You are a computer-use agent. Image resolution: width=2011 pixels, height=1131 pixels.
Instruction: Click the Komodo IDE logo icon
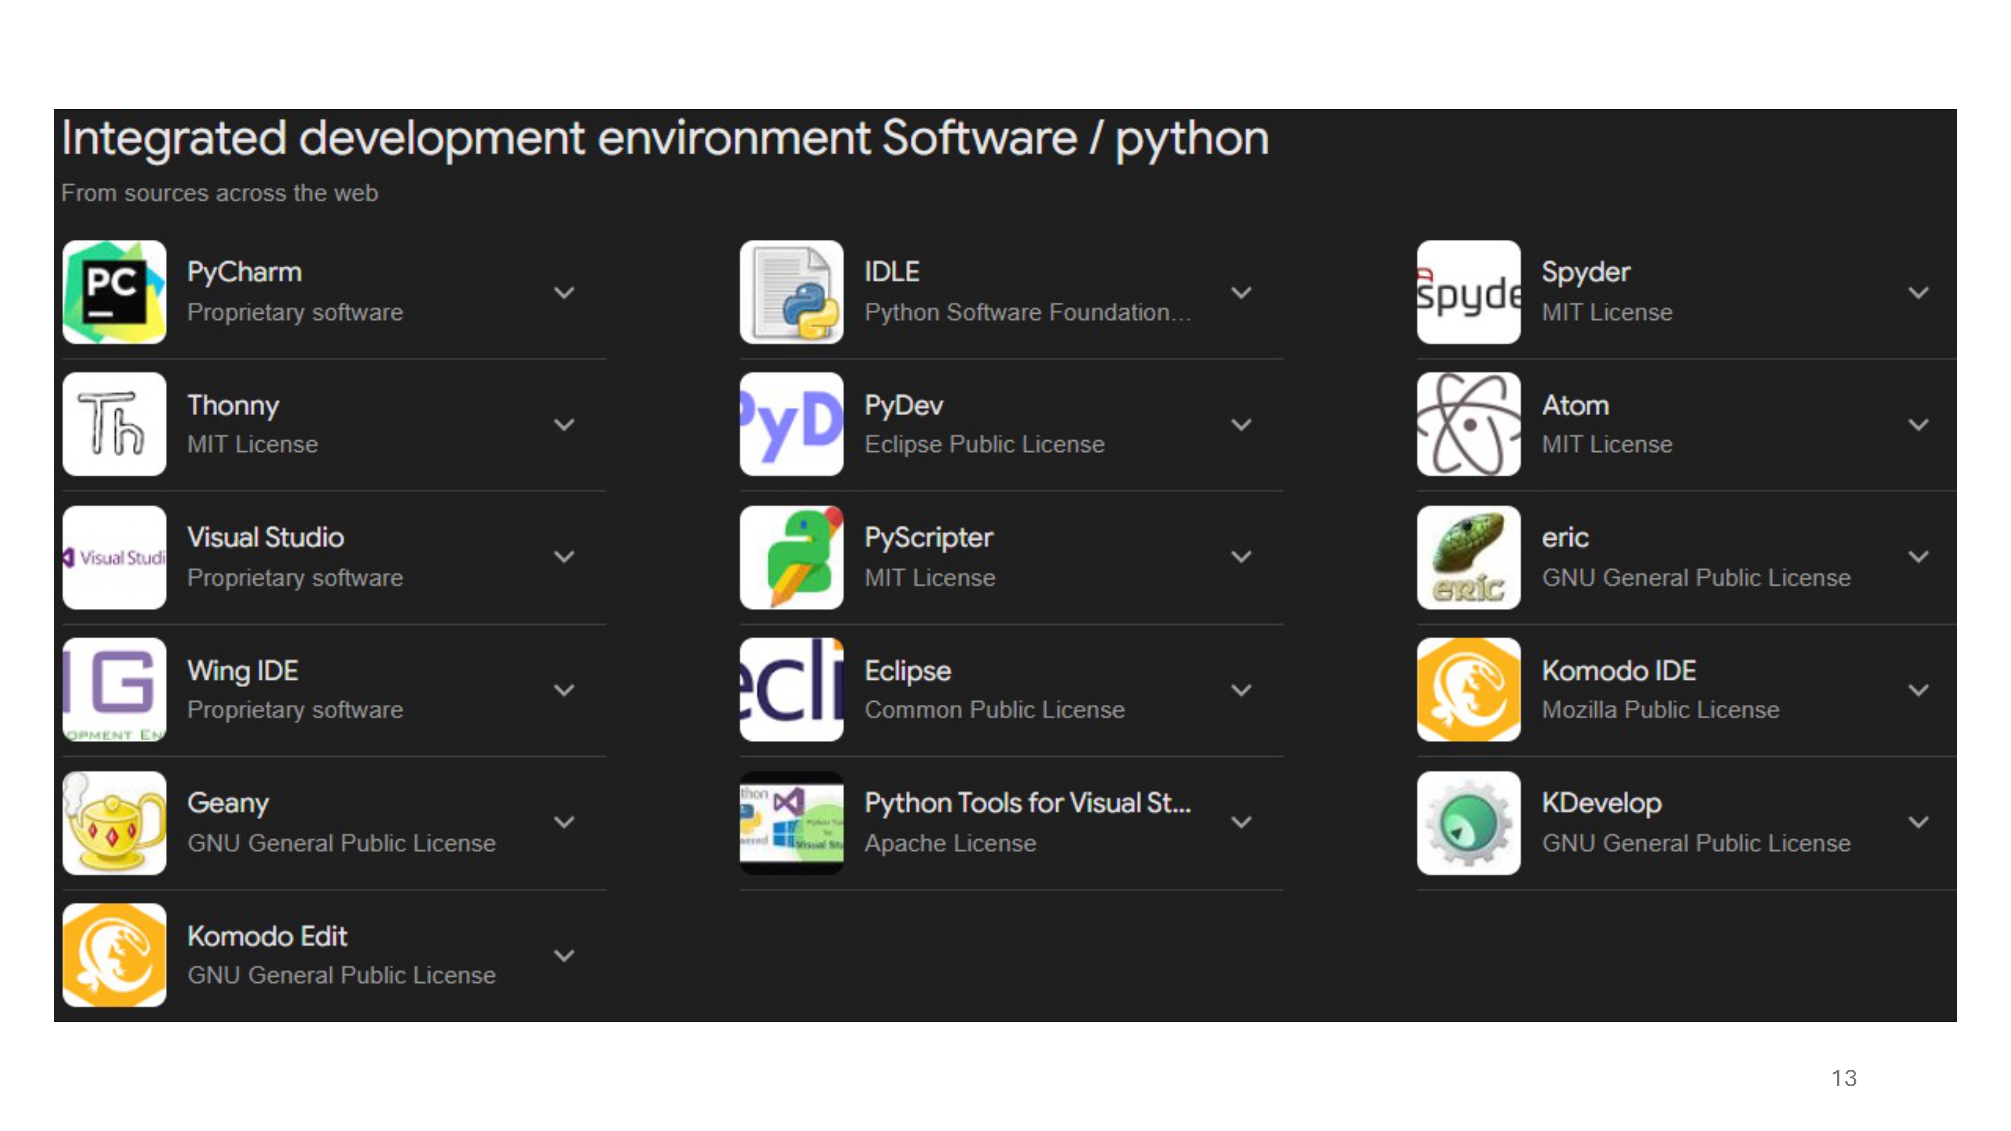point(1469,690)
